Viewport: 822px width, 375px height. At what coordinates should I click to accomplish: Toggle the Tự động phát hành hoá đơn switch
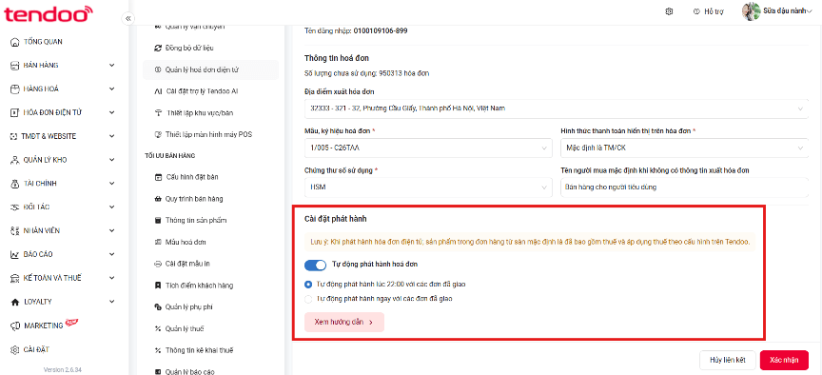315,265
